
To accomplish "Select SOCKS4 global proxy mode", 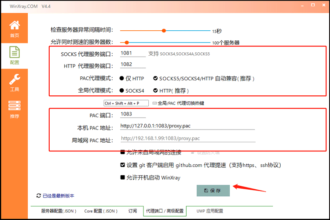I will pos(132,90).
